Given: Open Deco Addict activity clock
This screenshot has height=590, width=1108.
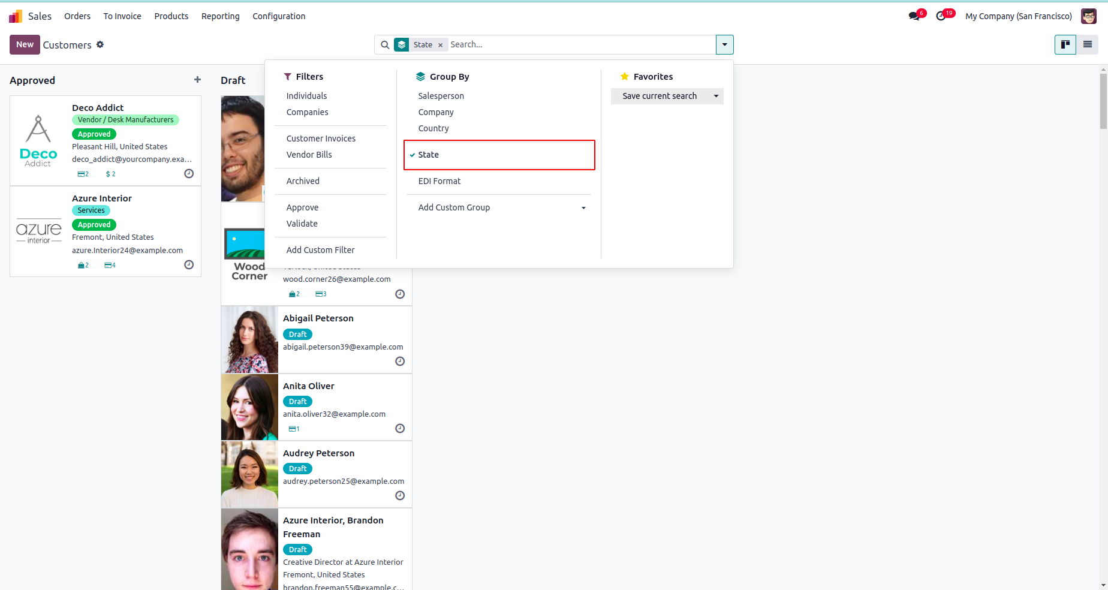Looking at the screenshot, I should point(189,174).
